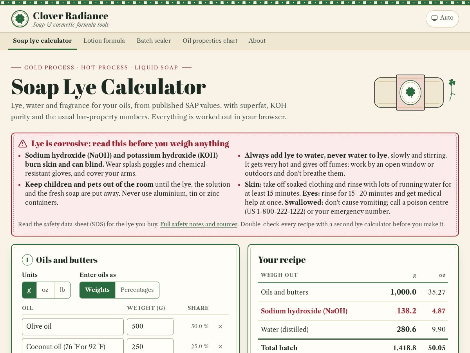Click the Water (distilled) value 280.6

click(x=407, y=329)
